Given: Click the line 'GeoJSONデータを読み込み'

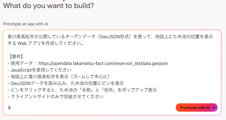Looking at the screenshot, I should click(x=66, y=83).
